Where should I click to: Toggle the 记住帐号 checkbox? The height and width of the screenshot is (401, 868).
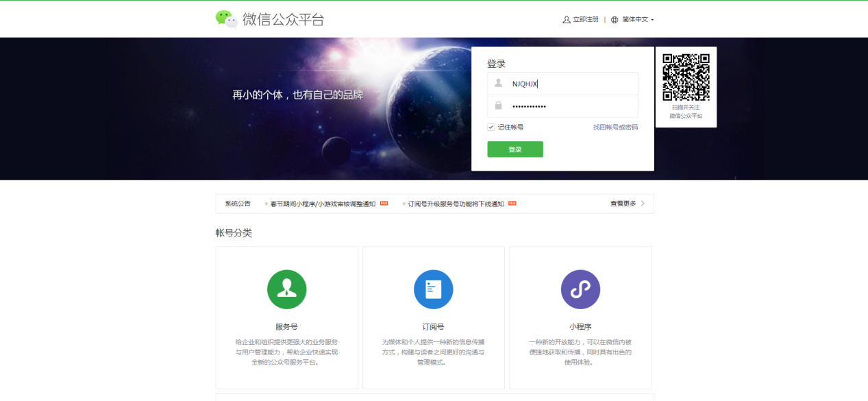491,127
